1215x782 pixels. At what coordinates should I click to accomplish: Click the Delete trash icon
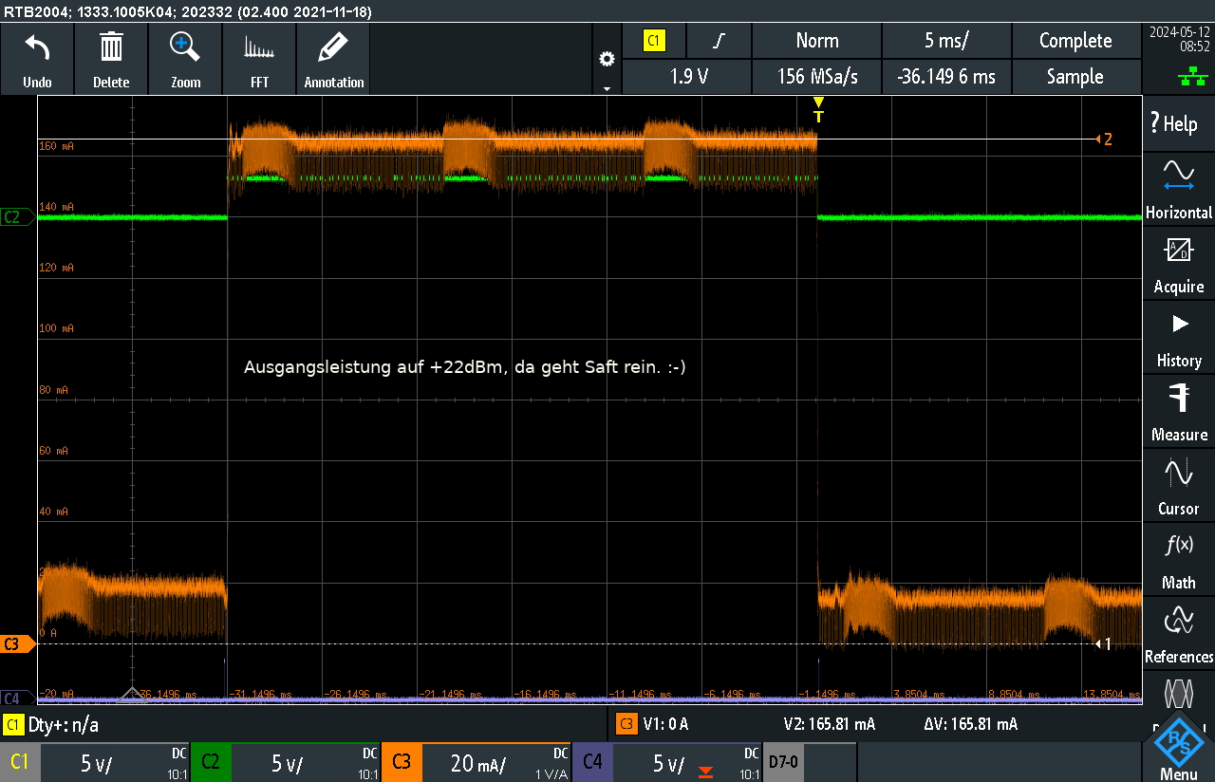pyautogui.click(x=111, y=47)
